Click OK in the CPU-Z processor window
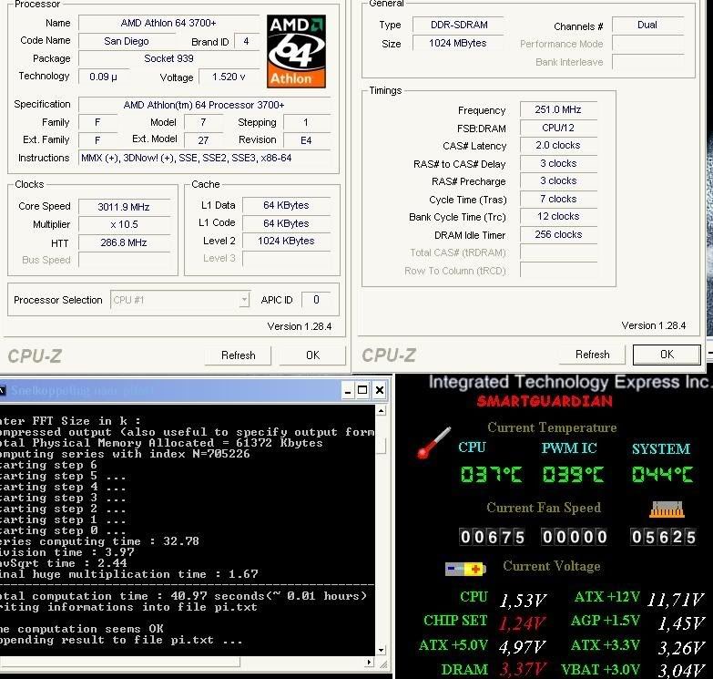This screenshot has width=713, height=679. (312, 355)
